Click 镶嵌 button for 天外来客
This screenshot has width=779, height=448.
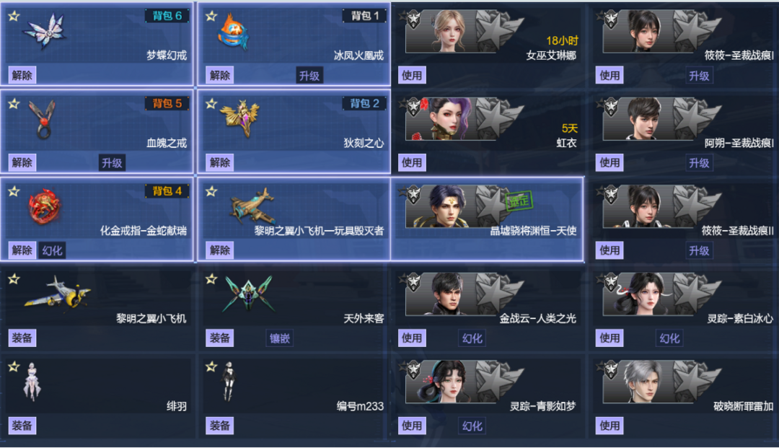point(280,338)
